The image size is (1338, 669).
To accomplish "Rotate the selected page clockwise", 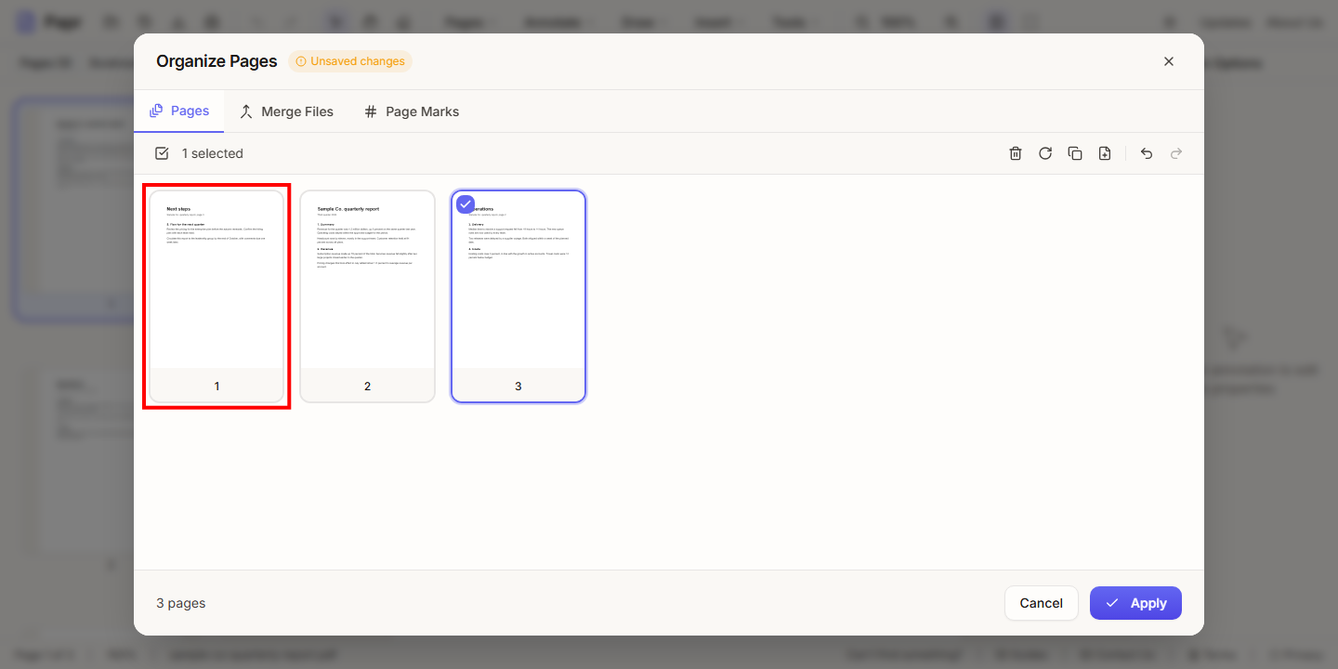I will tap(1045, 153).
